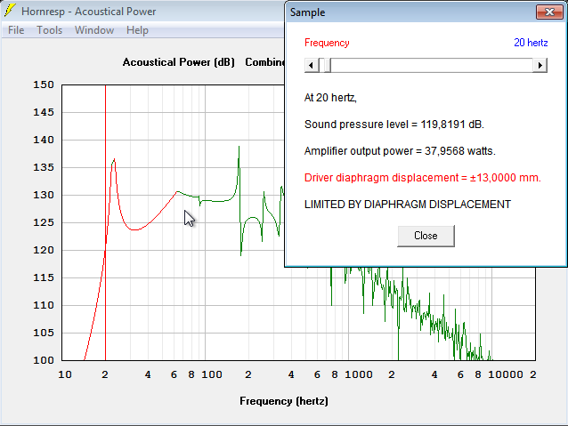Close the Sample dialog with X button
The height and width of the screenshot is (426, 568).
[x=549, y=12]
